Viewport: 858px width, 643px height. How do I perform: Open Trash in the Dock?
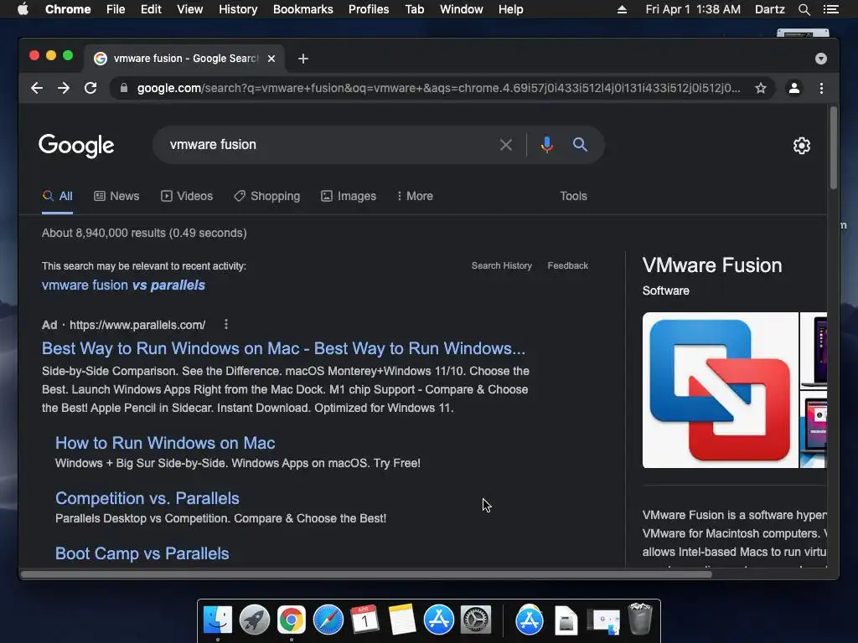coord(640,619)
